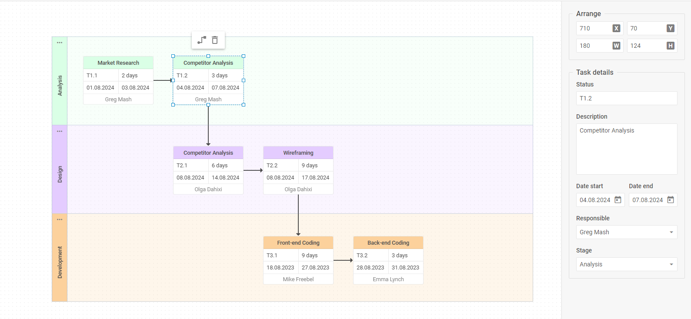Image resolution: width=691 pixels, height=319 pixels.
Task: Click the width W field showing 180
Action: tap(594, 46)
